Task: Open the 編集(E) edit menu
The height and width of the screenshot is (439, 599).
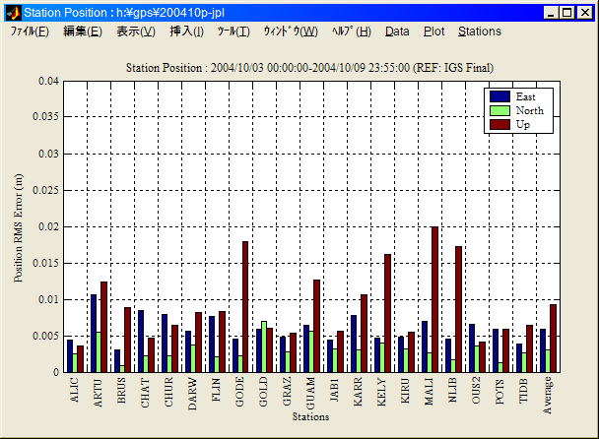Action: (x=82, y=31)
